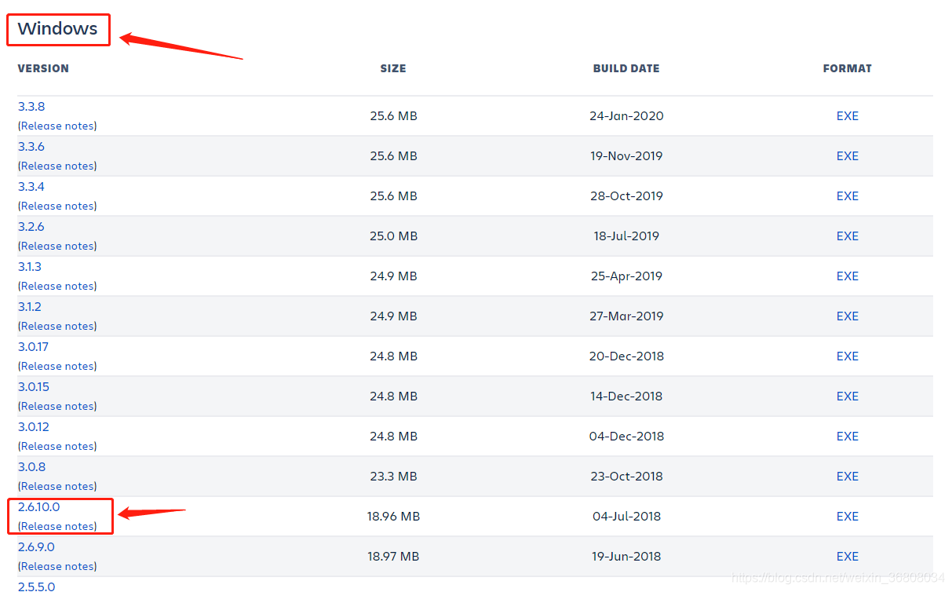View Release notes for 3.1.3
The height and width of the screenshot is (592, 952).
tap(57, 286)
